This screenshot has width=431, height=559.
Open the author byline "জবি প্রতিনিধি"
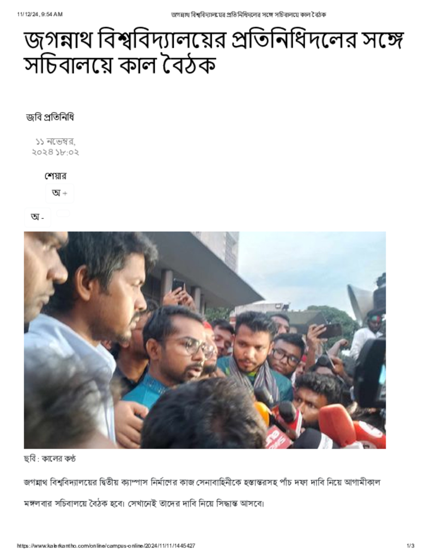(50, 117)
